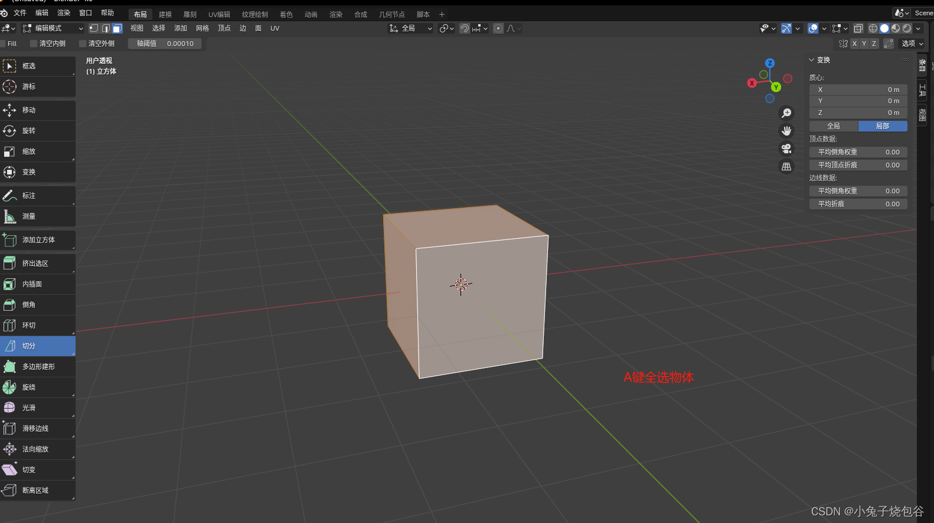
Task: Switch to the 建模 modeling workspace tab
Action: (165, 15)
